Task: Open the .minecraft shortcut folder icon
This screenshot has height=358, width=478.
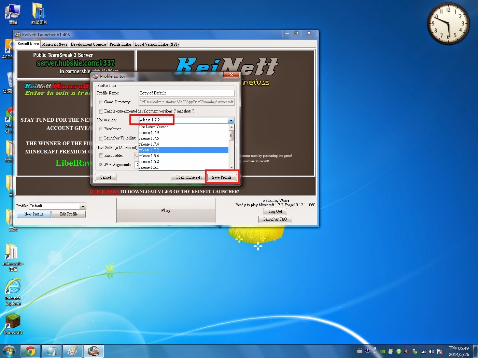Action: pyautogui.click(x=13, y=257)
